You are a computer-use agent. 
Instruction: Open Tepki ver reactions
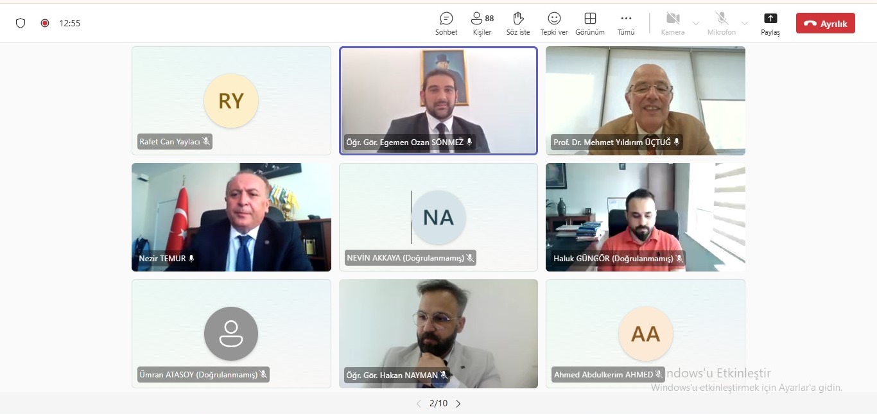(554, 23)
